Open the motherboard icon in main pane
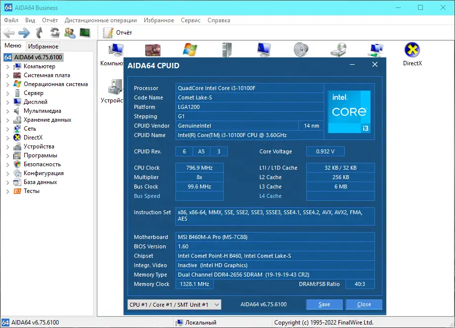 (153, 50)
